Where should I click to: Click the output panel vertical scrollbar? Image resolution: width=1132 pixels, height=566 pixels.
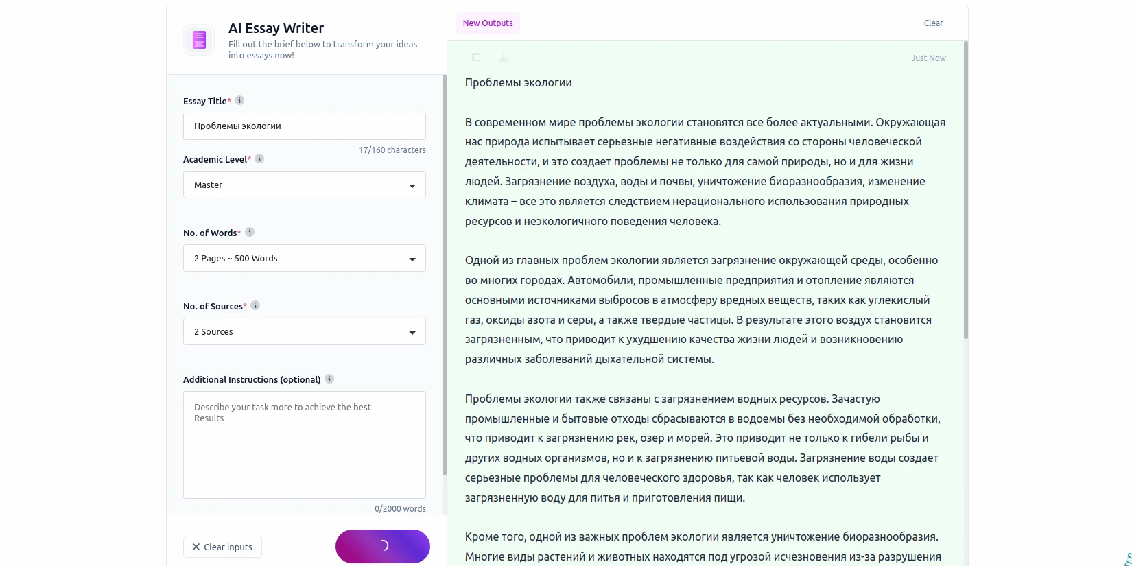click(x=966, y=190)
